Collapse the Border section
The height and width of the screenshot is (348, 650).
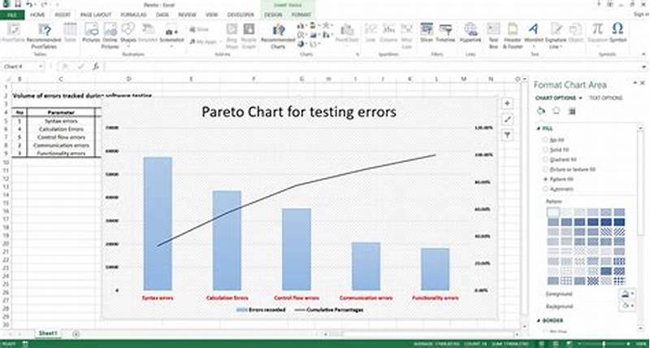click(x=539, y=320)
